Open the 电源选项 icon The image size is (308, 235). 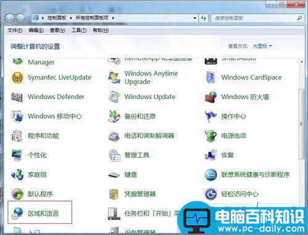coord(210,136)
